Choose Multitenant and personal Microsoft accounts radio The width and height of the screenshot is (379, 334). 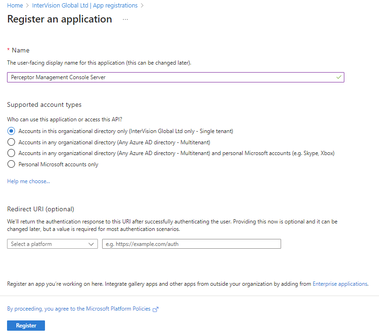(x=11, y=153)
